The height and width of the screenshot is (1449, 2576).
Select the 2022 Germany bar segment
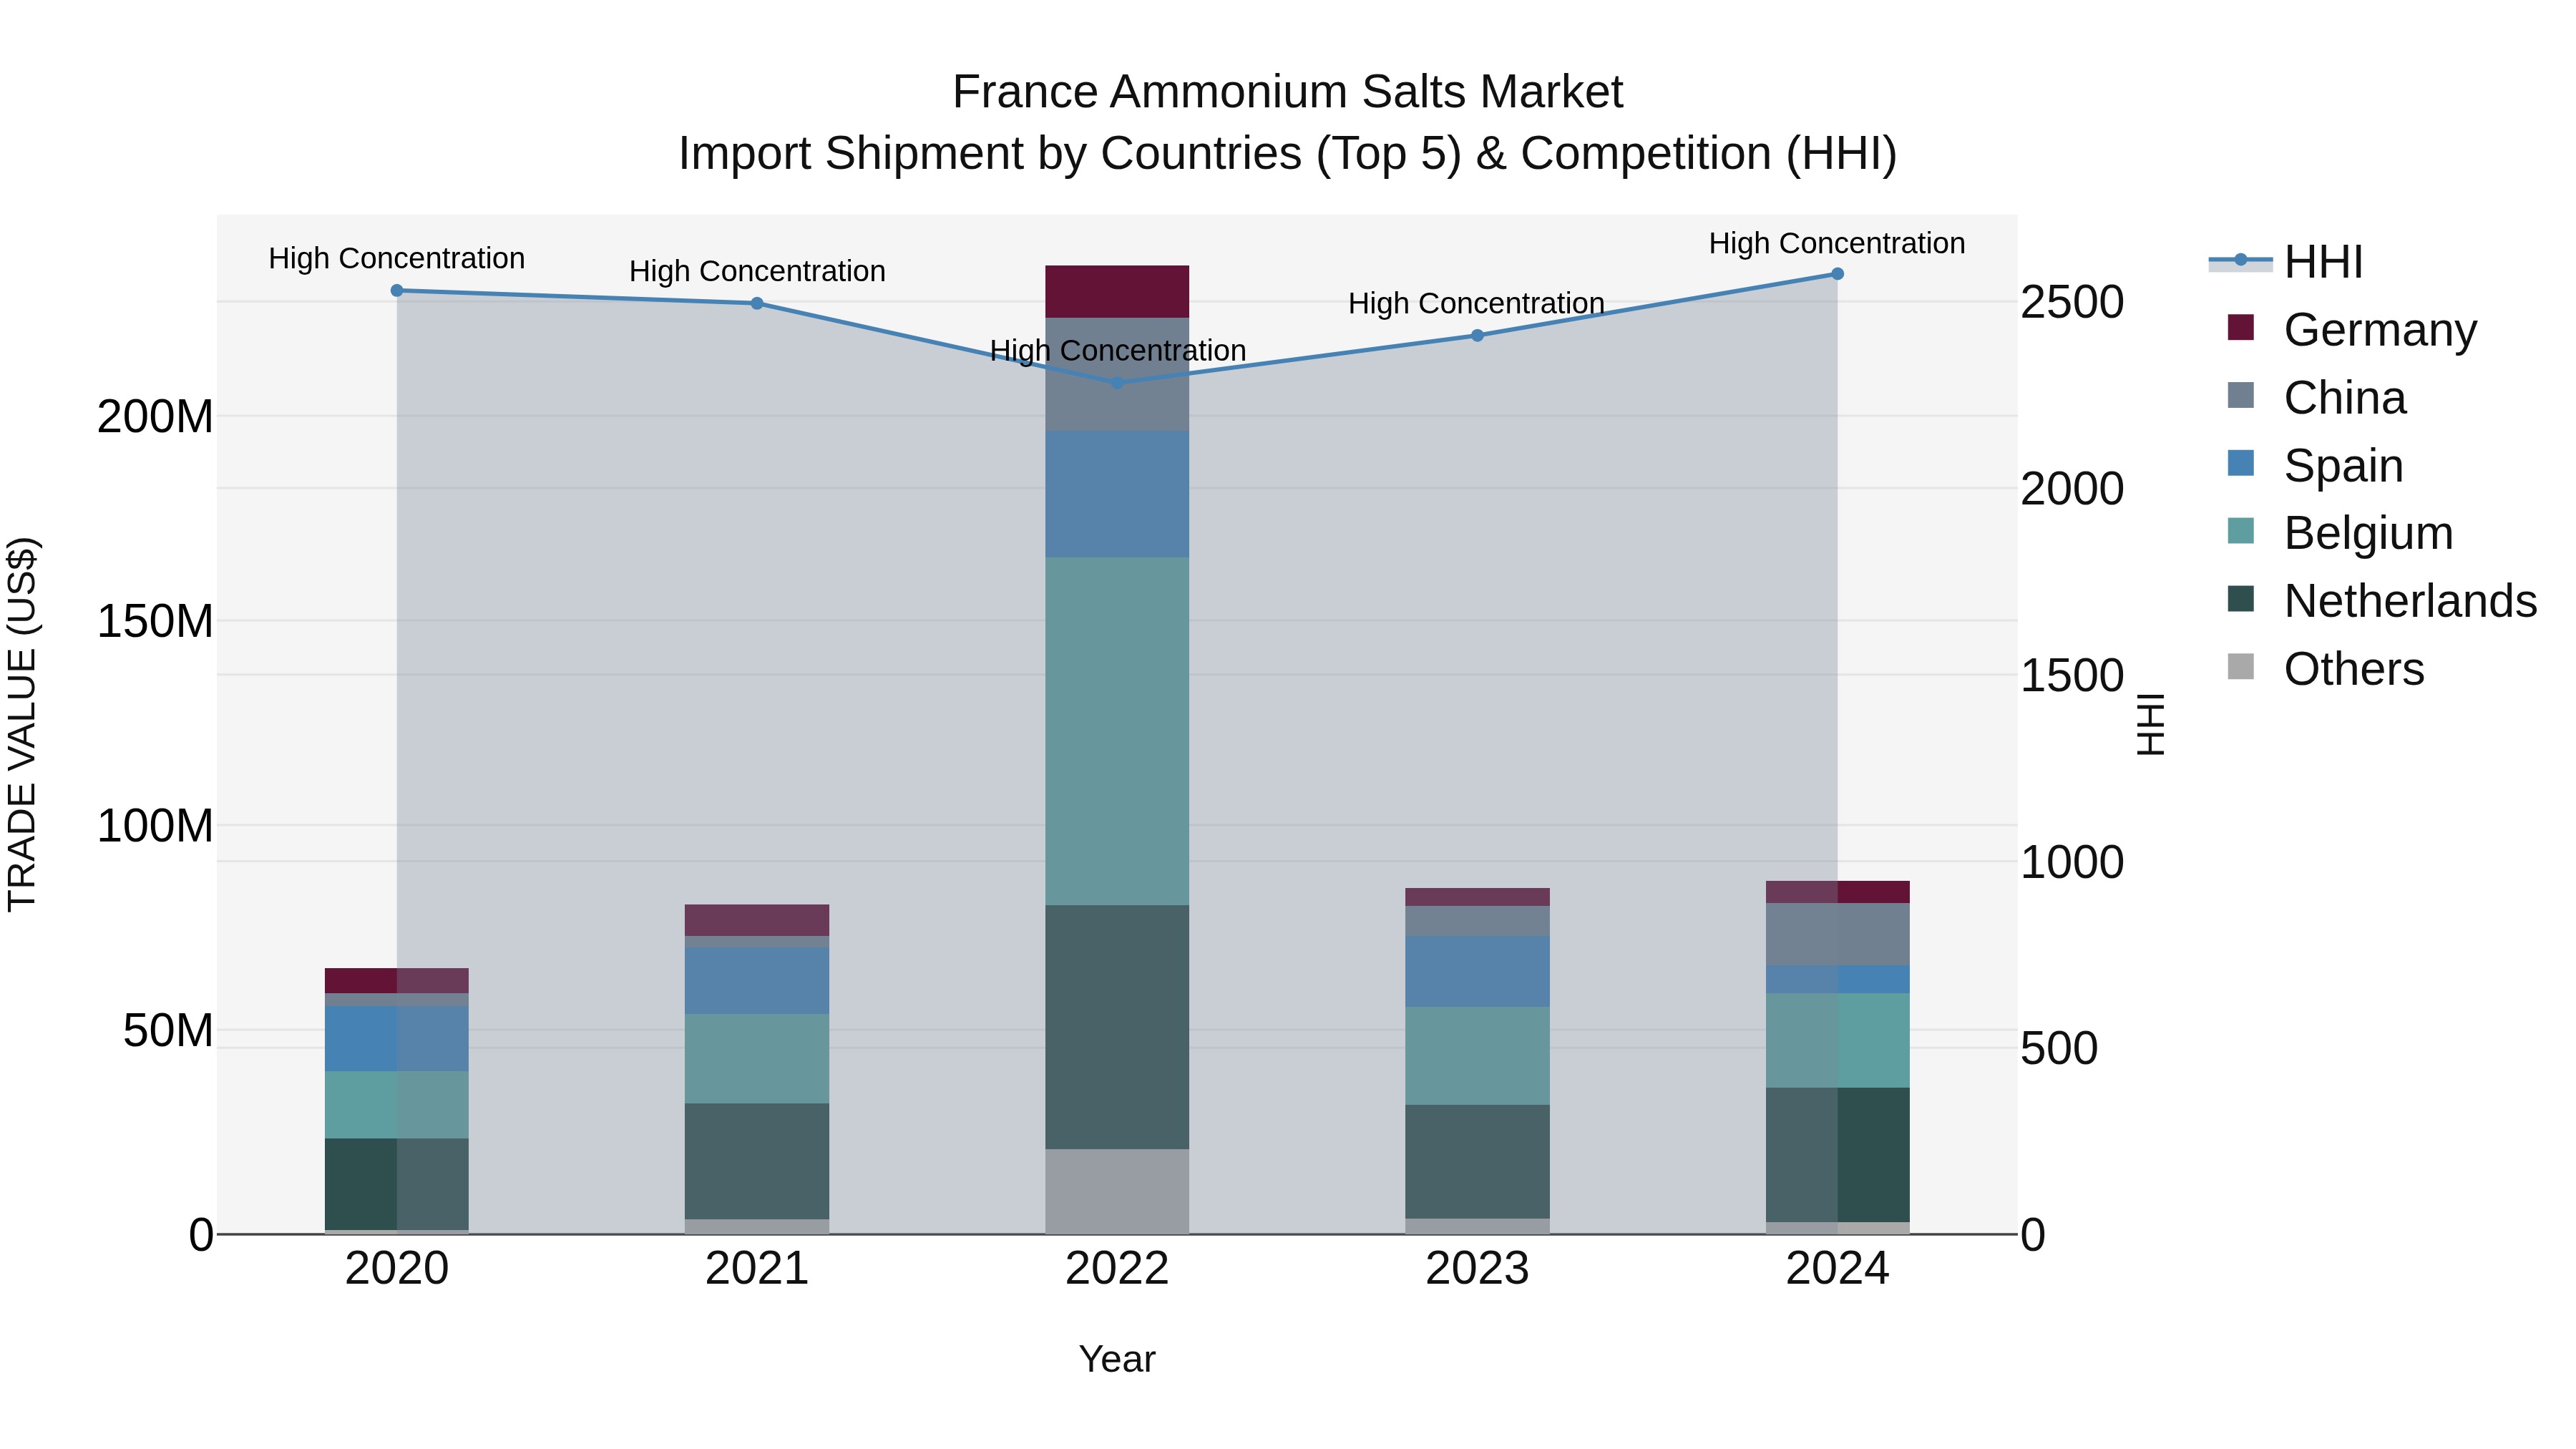(x=1117, y=292)
